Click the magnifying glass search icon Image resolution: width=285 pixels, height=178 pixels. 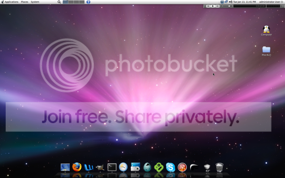tap(59, 2)
